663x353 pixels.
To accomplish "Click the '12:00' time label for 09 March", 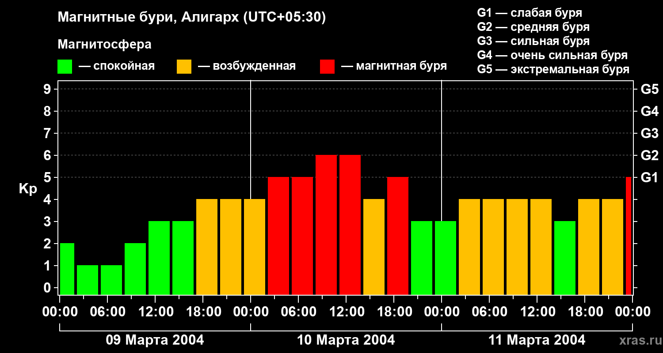I will (x=155, y=312).
